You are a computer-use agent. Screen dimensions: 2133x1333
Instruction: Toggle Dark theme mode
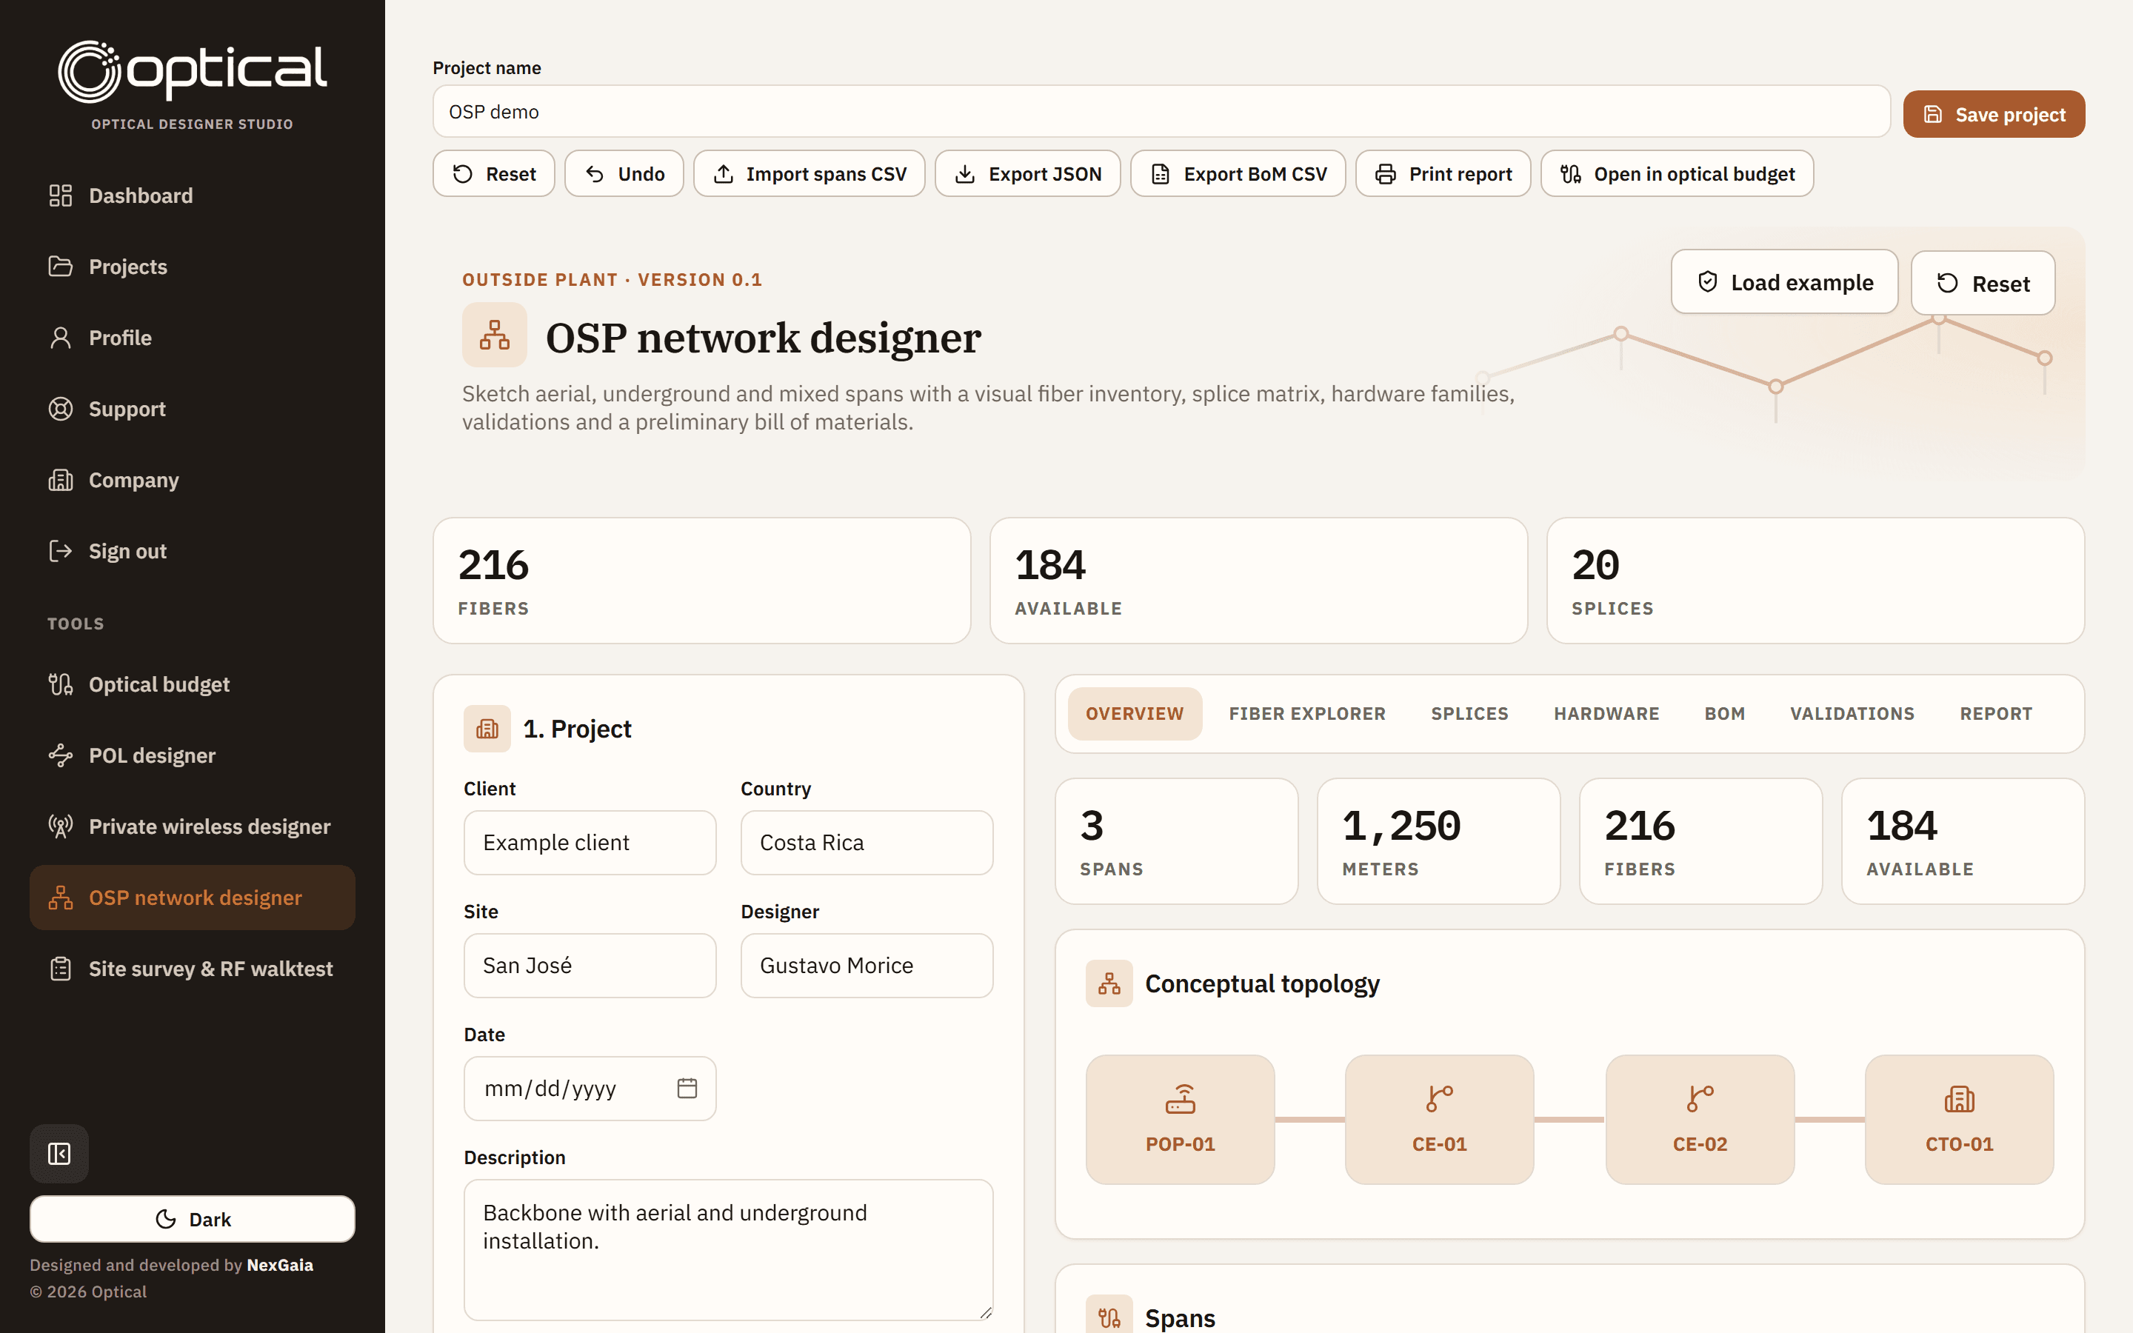(192, 1219)
